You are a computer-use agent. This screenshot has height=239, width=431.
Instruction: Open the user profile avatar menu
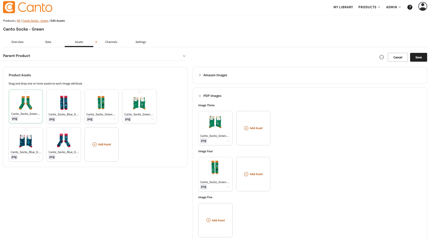click(422, 6)
